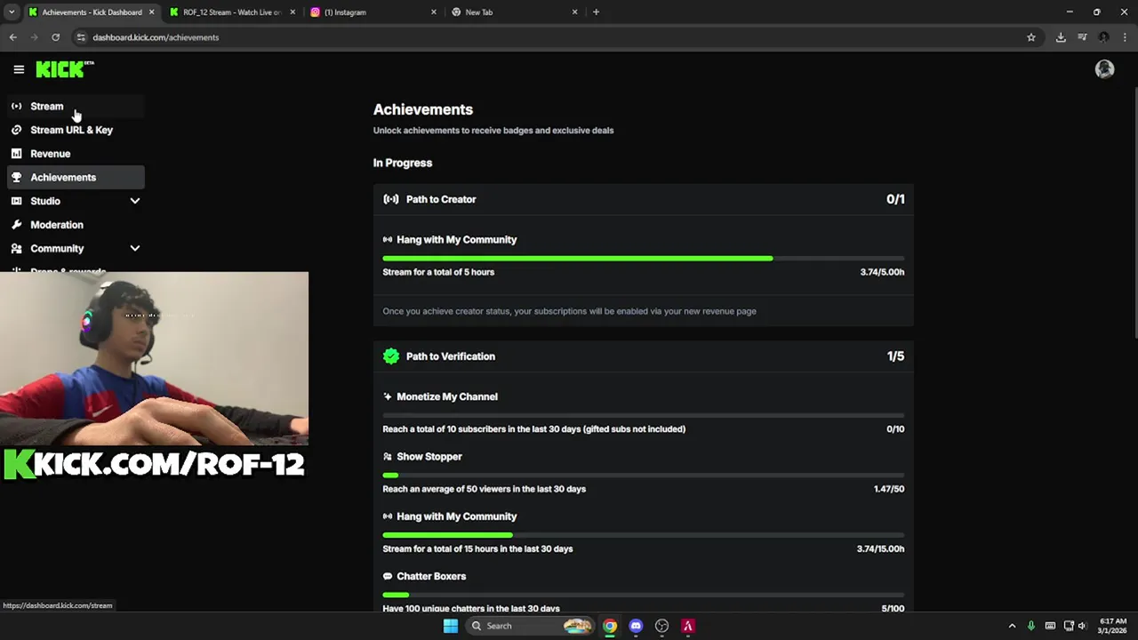Reload the page

point(55,37)
